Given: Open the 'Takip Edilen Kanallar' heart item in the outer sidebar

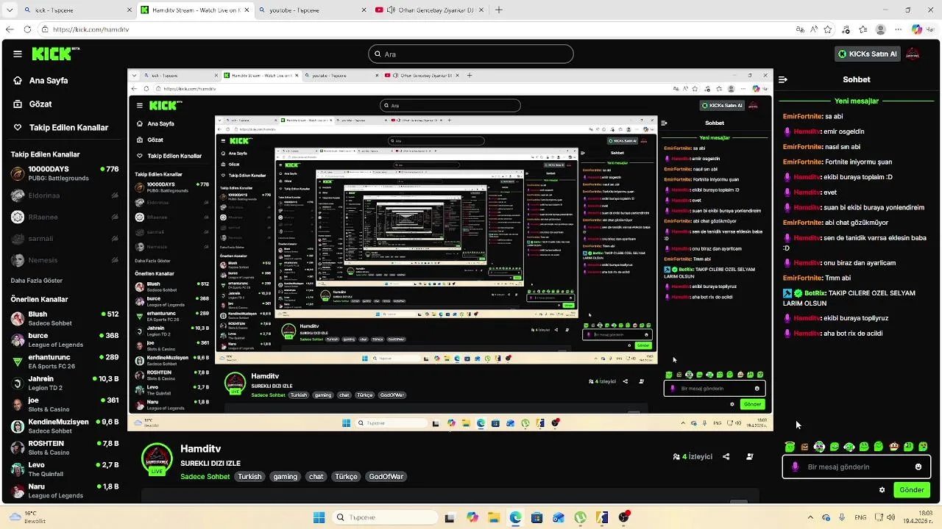Looking at the screenshot, I should (68, 127).
